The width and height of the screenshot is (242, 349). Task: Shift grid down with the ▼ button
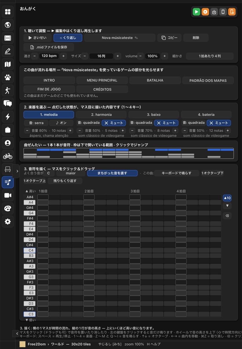(227, 206)
